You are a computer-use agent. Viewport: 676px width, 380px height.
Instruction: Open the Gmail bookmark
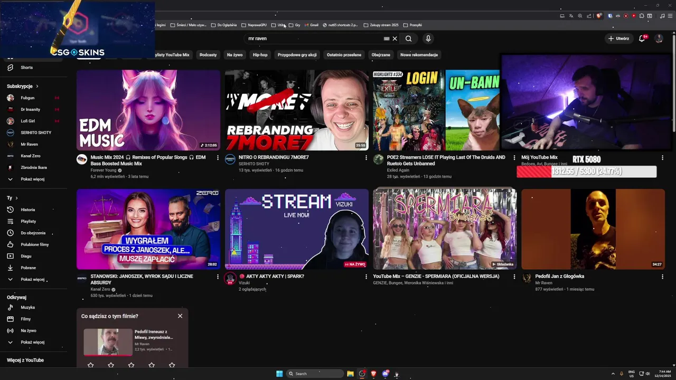(x=311, y=25)
